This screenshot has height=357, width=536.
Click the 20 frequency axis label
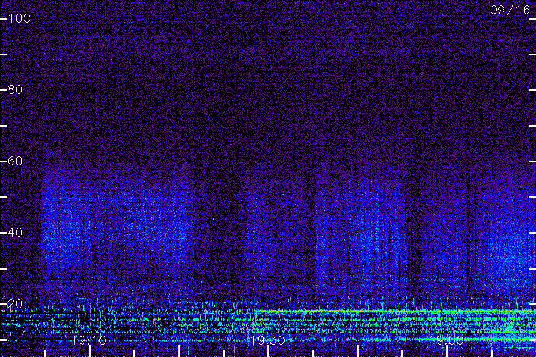15,303
